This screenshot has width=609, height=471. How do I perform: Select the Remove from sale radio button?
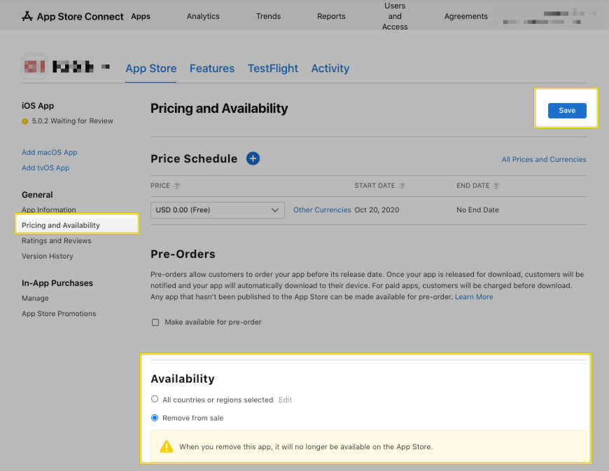[x=155, y=418]
